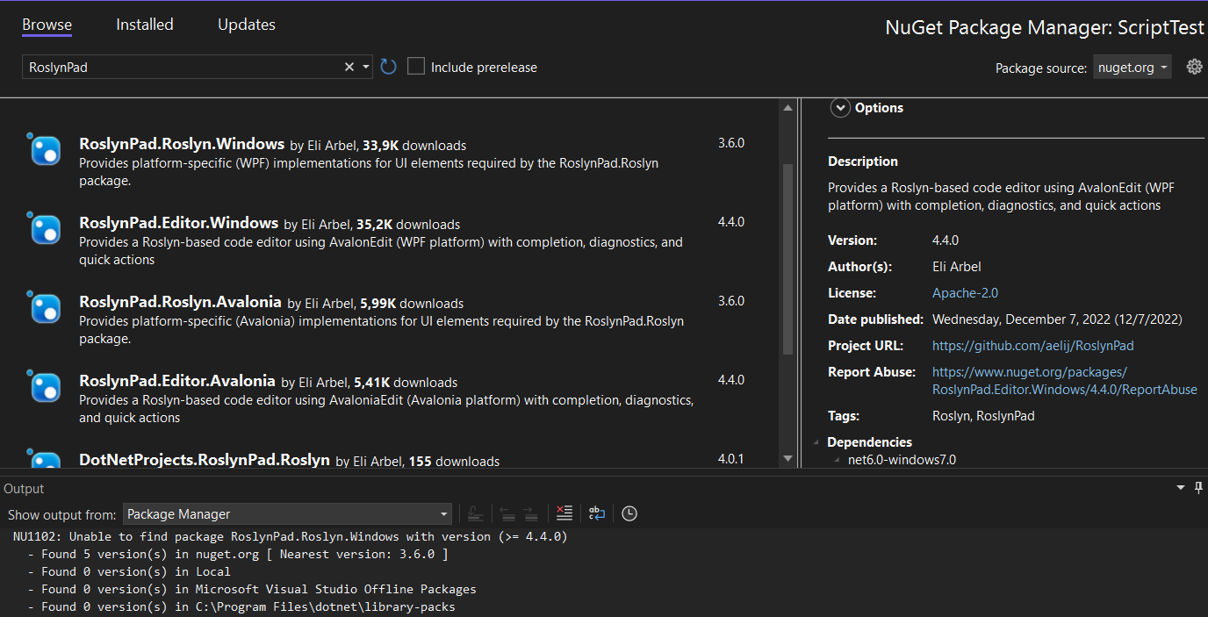This screenshot has height=617, width=1208.
Task: Pin the Output window
Action: pyautogui.click(x=1201, y=487)
